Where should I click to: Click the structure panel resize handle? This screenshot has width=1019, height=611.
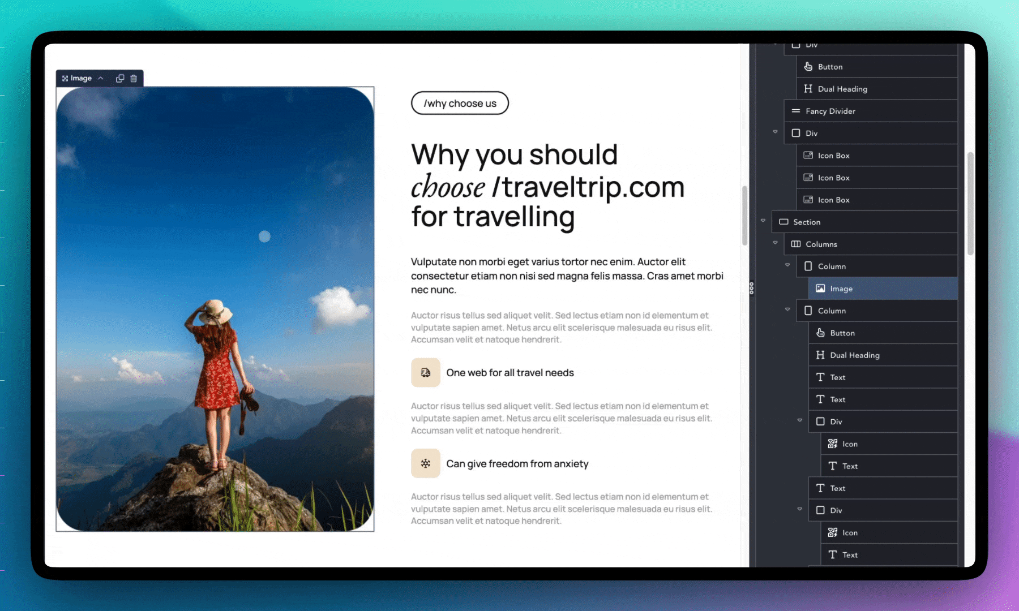tap(751, 289)
